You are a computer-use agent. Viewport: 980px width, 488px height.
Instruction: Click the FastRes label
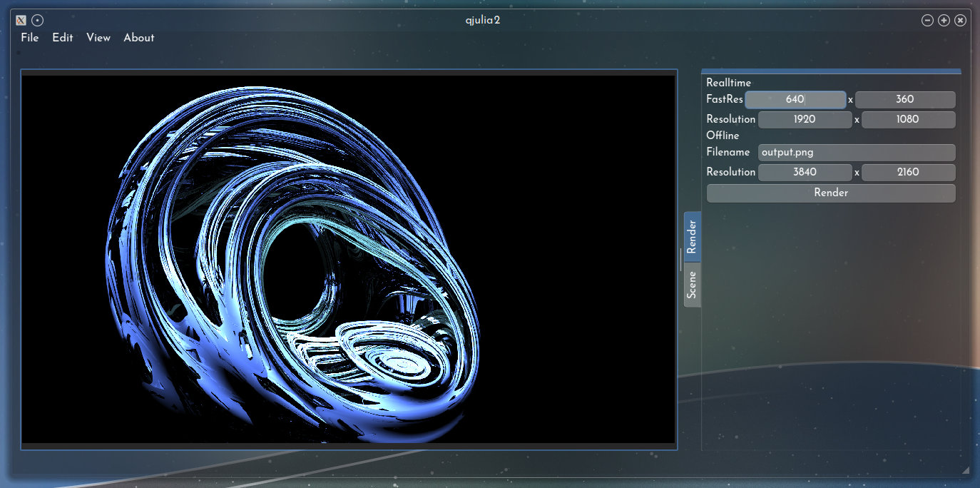point(725,99)
